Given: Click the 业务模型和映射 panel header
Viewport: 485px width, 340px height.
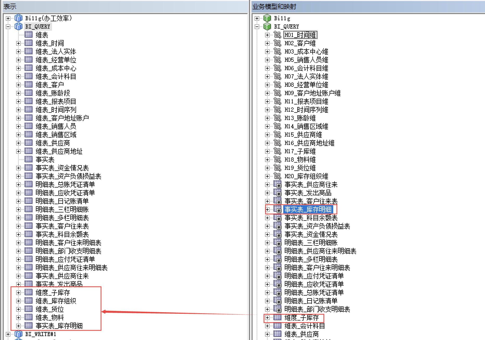Looking at the screenshot, I should tap(274, 6).
